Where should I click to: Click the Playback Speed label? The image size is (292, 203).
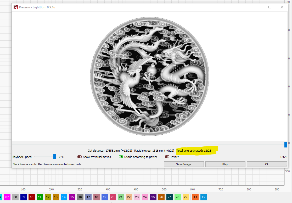[22, 157]
